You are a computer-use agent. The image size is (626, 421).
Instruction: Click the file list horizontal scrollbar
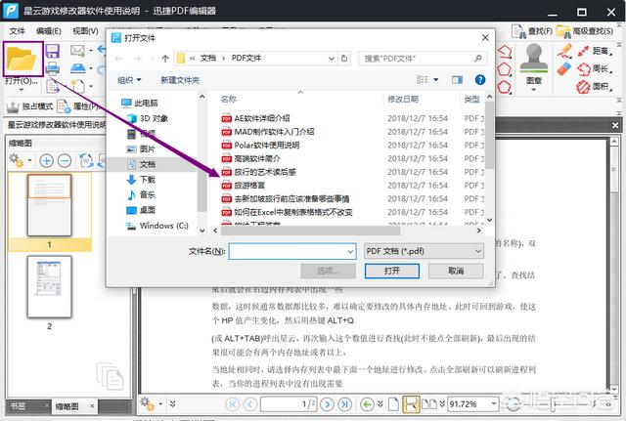coord(311,231)
